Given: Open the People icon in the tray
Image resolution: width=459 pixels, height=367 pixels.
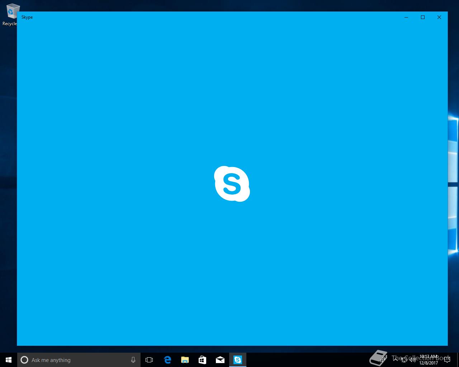Looking at the screenshot, I should (x=382, y=359).
